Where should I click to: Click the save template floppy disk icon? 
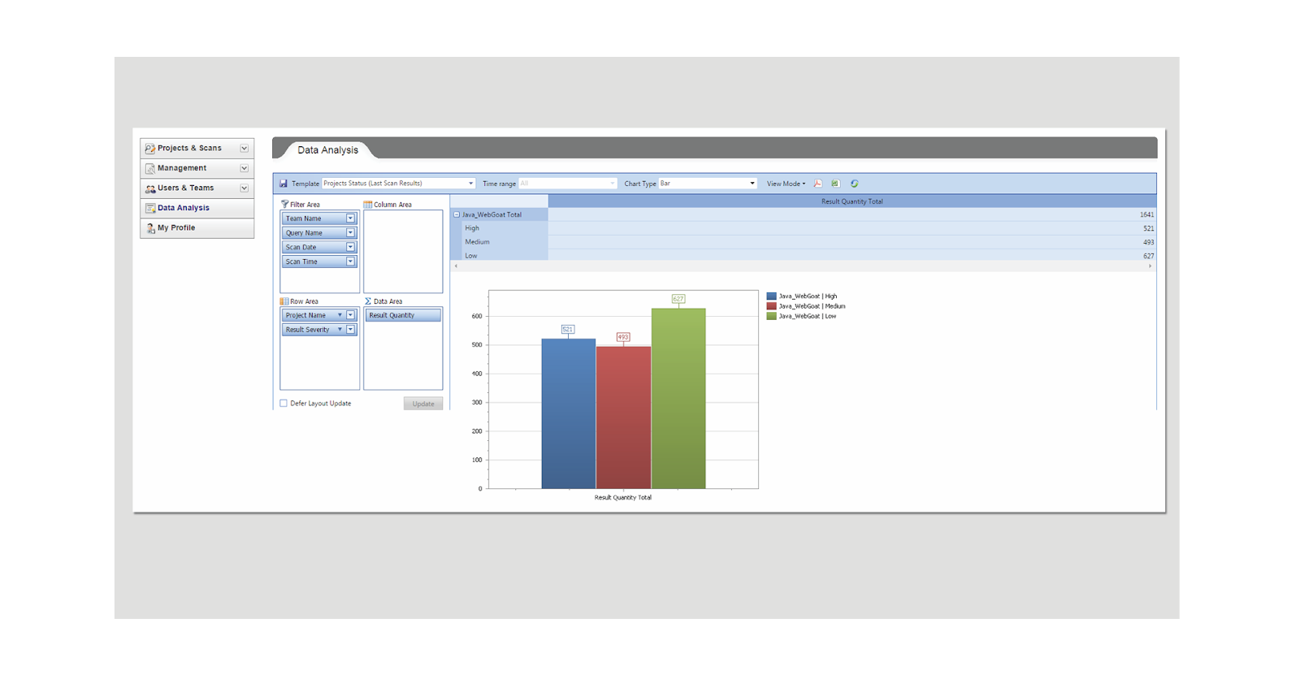coord(284,184)
